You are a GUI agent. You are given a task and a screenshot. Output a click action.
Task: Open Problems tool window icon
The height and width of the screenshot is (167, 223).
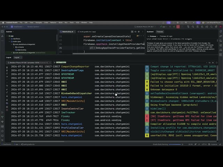pyautogui.click(x=2, y=131)
